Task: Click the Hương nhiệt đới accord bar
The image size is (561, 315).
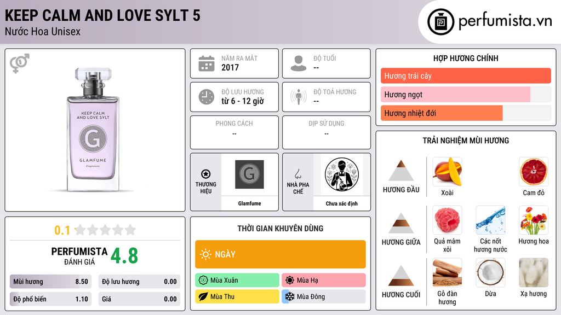Action: [x=466, y=113]
